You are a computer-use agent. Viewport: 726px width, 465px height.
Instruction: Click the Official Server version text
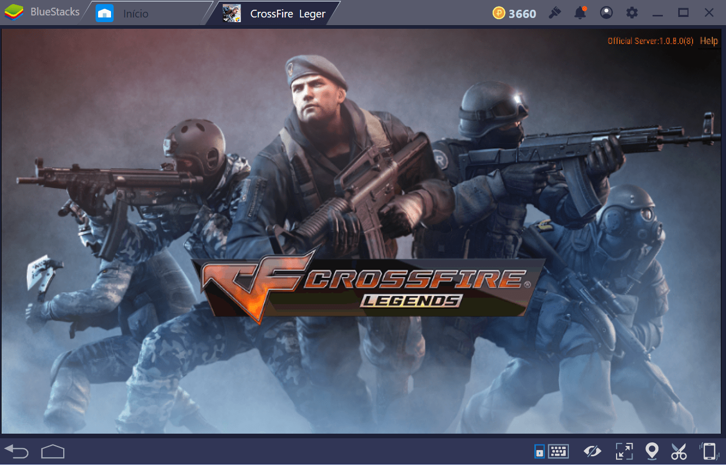click(x=650, y=41)
